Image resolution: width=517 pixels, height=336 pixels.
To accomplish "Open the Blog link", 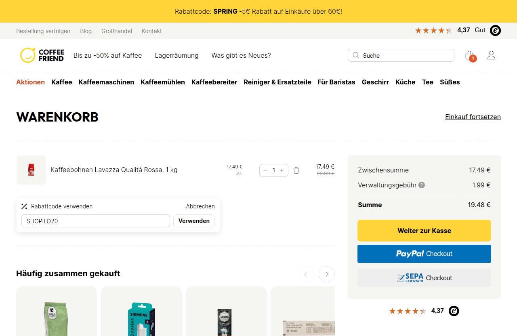I will (86, 31).
